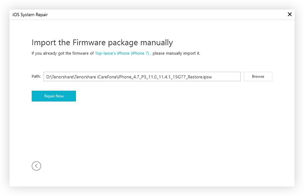Screen dimensions: 304x196
Task: Click the Repair Now button
Action: click(54, 96)
